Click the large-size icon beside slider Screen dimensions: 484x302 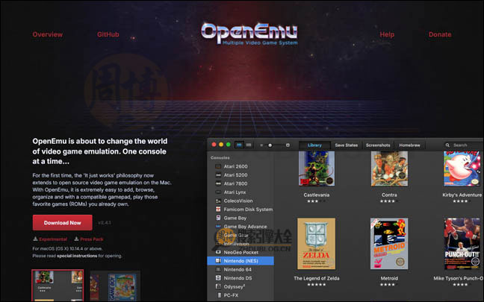pos(288,145)
